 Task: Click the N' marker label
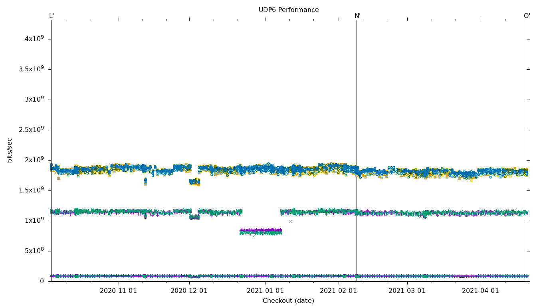coord(358,16)
